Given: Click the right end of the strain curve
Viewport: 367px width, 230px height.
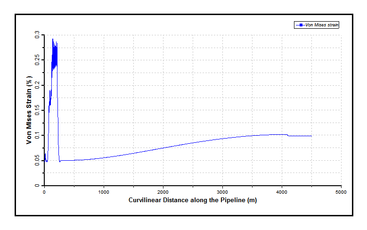Looking at the screenshot, I should [311, 136].
